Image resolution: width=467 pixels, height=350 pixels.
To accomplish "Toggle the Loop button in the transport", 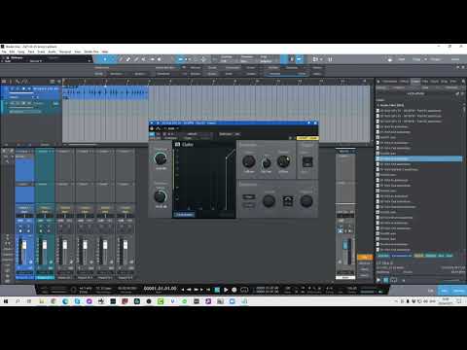I will point(244,290).
